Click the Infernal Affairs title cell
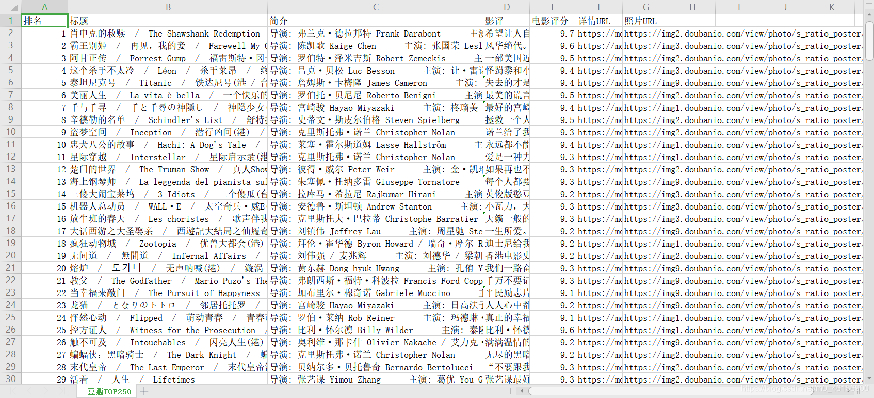This screenshot has width=874, height=398. click(x=168, y=256)
